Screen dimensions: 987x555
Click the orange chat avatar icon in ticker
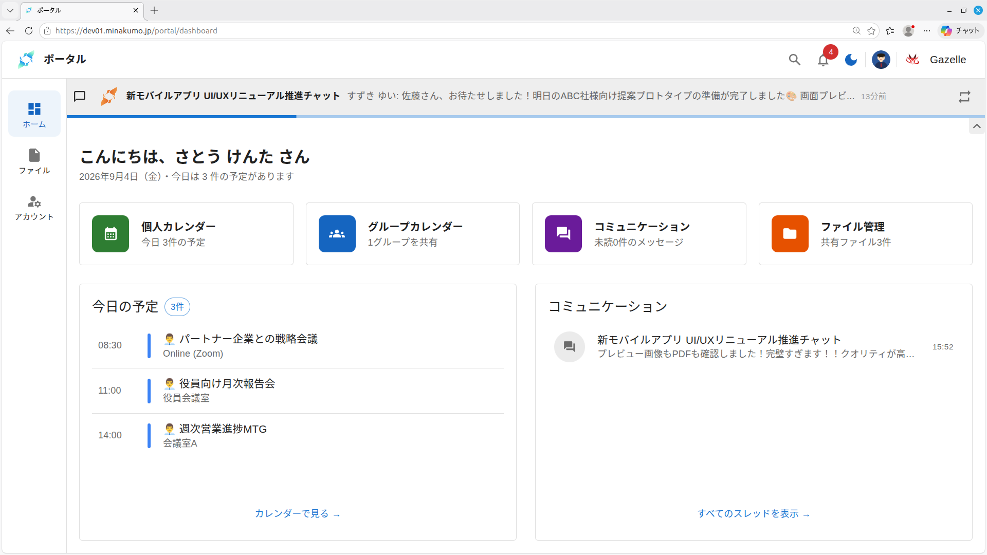pos(108,96)
